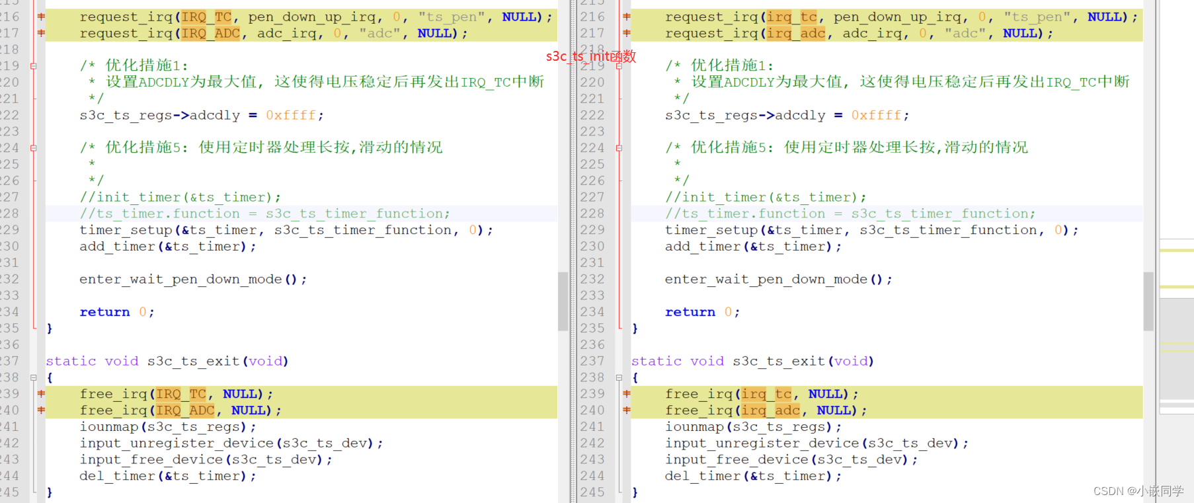
Task: Click '设置ADCDLY为最大值' comment line in left pane
Action: tap(317, 82)
